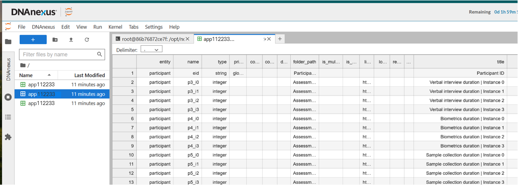
Task: Refresh the file list
Action: click(x=87, y=40)
